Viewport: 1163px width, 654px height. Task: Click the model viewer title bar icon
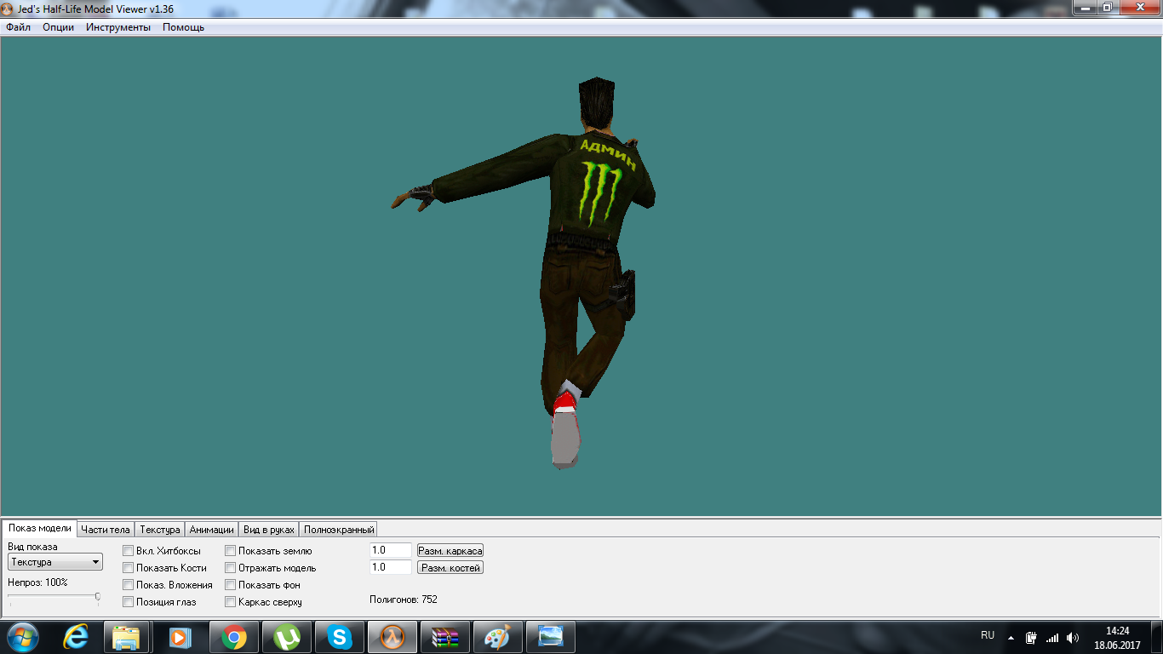(x=8, y=8)
